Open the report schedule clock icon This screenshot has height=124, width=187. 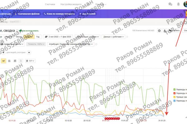[159, 31]
